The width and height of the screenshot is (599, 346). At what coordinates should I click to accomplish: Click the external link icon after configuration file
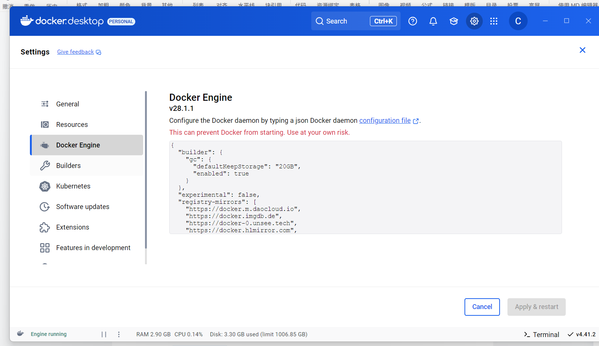[416, 121]
